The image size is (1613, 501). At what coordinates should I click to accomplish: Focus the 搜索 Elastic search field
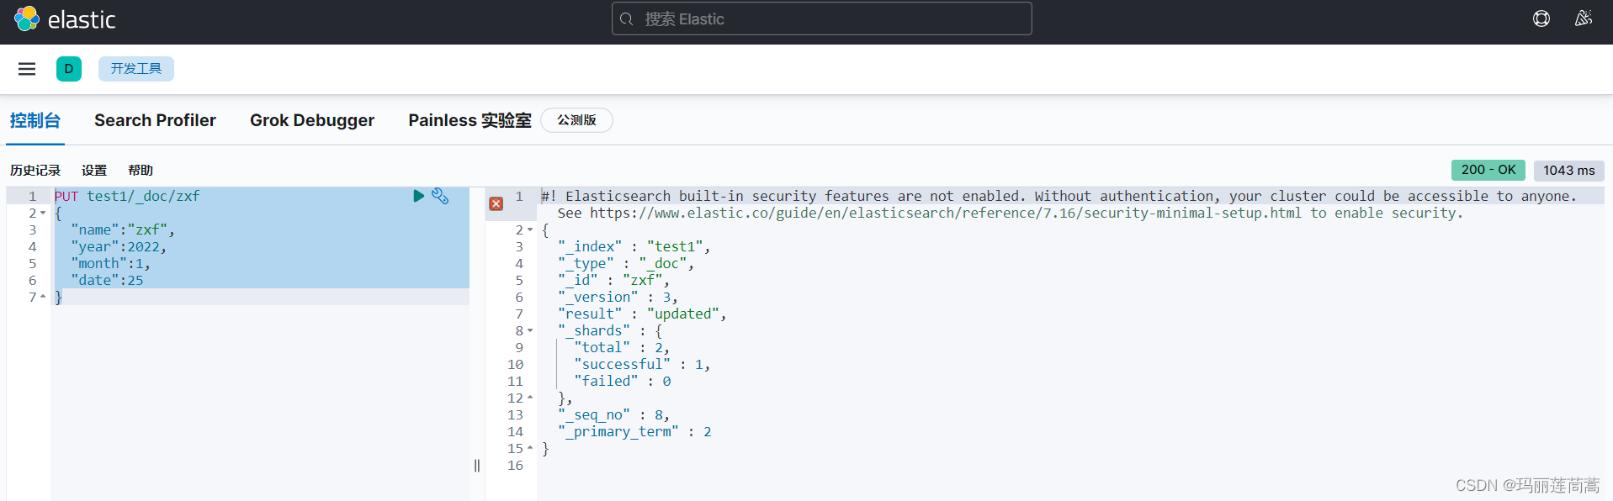821,18
